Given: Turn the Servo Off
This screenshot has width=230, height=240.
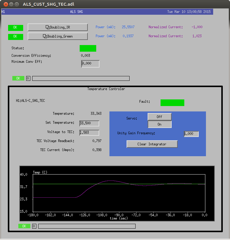Looking at the screenshot, I should [x=160, y=117].
